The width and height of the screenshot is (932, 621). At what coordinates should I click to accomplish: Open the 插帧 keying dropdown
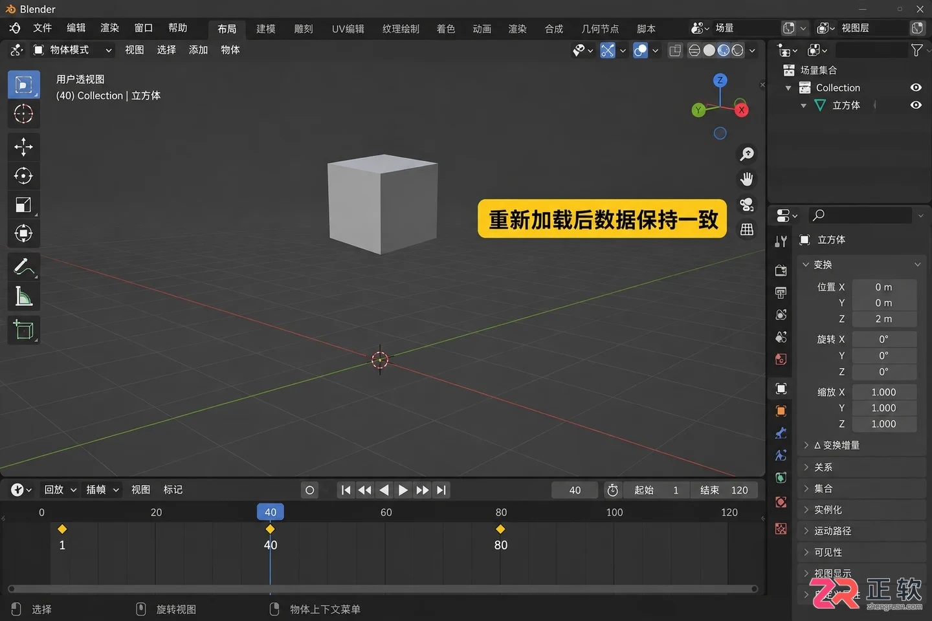pos(103,490)
